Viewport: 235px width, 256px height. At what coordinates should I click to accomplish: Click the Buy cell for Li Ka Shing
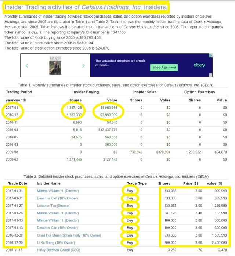(130, 243)
